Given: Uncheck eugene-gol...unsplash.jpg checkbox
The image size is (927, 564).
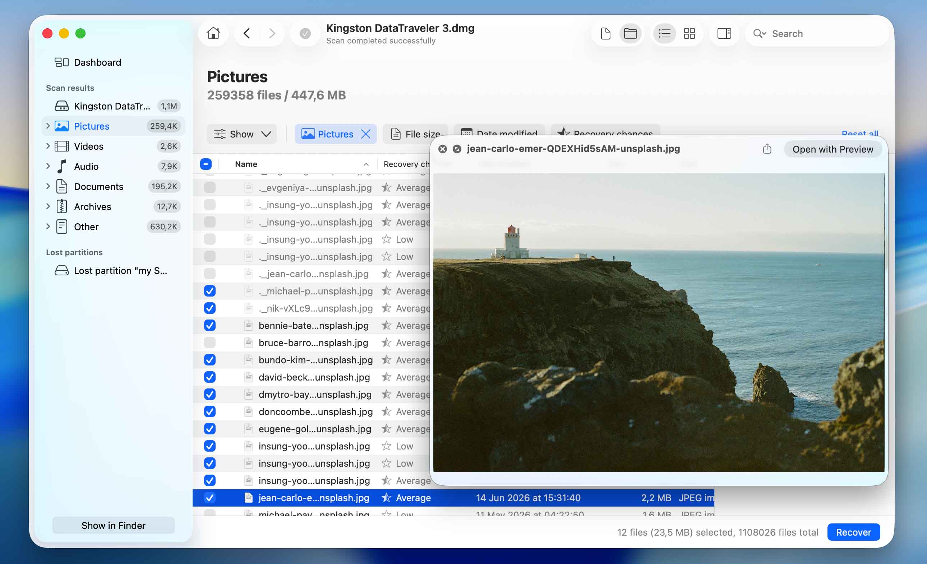Looking at the screenshot, I should (209, 429).
